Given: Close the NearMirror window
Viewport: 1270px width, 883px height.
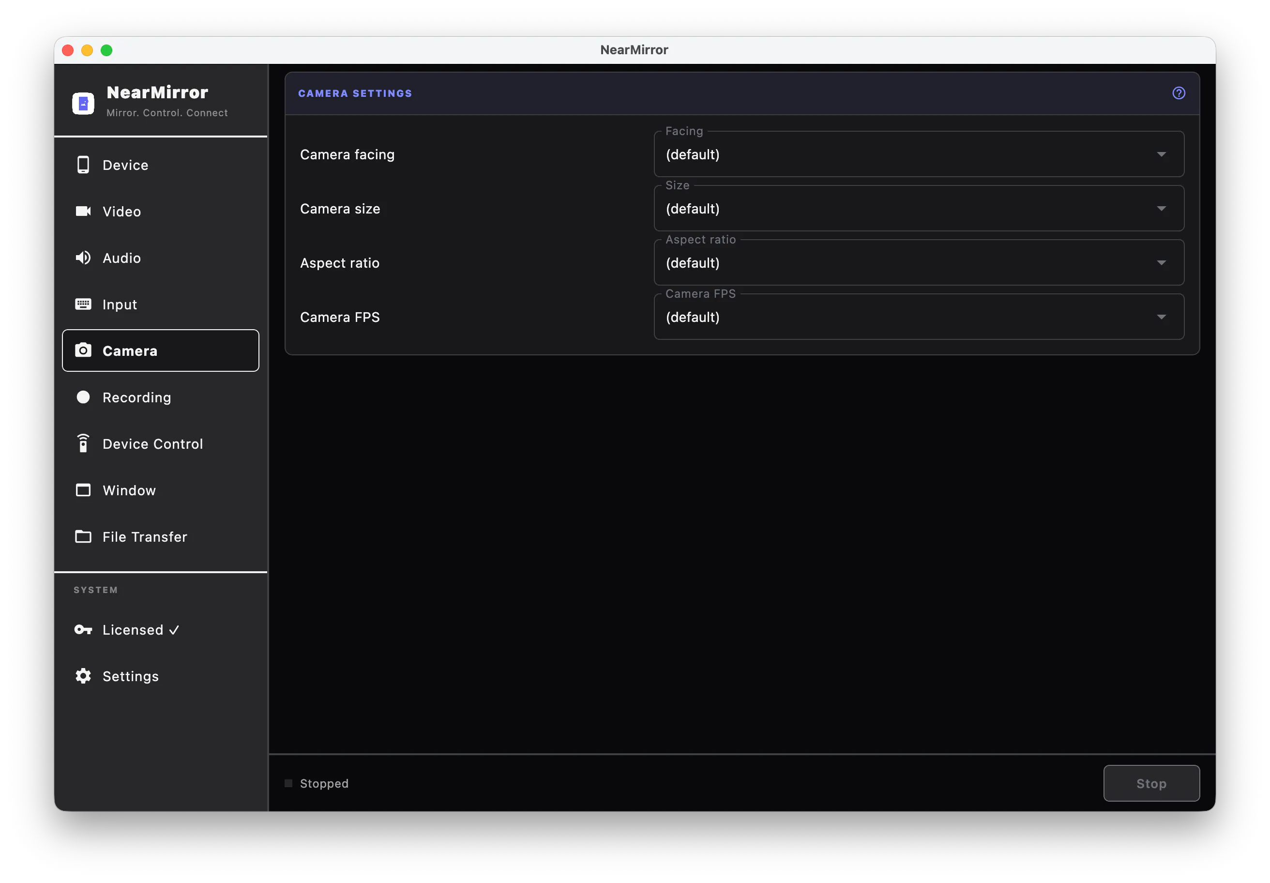Looking at the screenshot, I should tap(68, 50).
